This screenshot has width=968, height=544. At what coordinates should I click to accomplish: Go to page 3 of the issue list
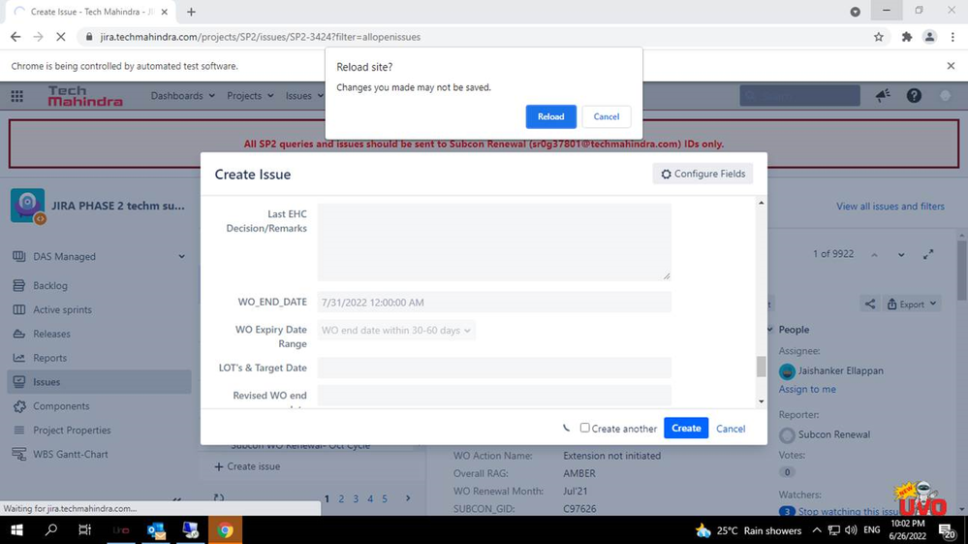coord(356,498)
